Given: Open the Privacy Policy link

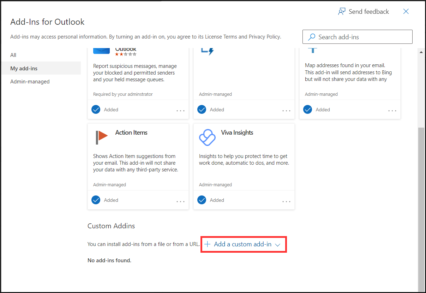Looking at the screenshot, I should click(264, 36).
